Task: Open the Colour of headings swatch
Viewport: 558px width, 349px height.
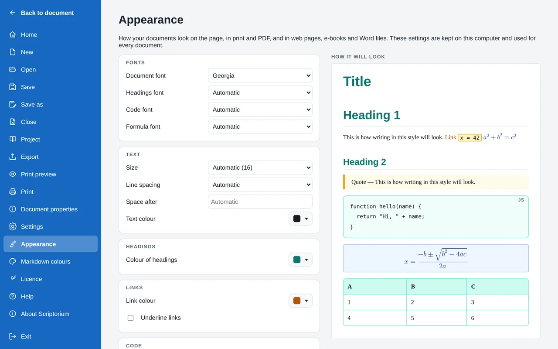Action: point(301,260)
